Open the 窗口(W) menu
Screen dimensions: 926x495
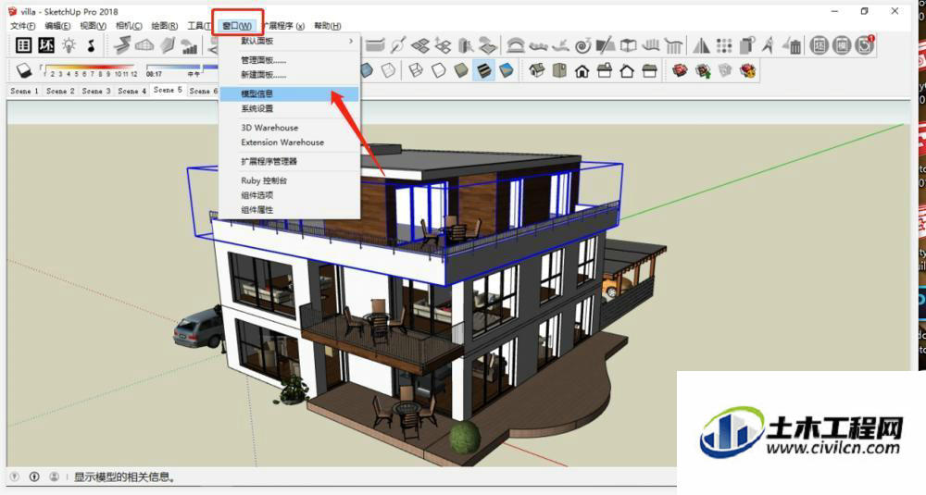[237, 25]
